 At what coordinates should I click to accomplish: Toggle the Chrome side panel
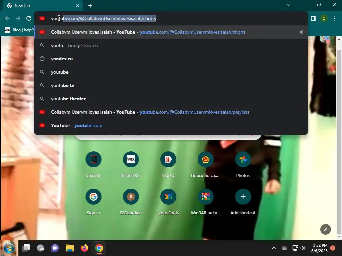pos(313,18)
